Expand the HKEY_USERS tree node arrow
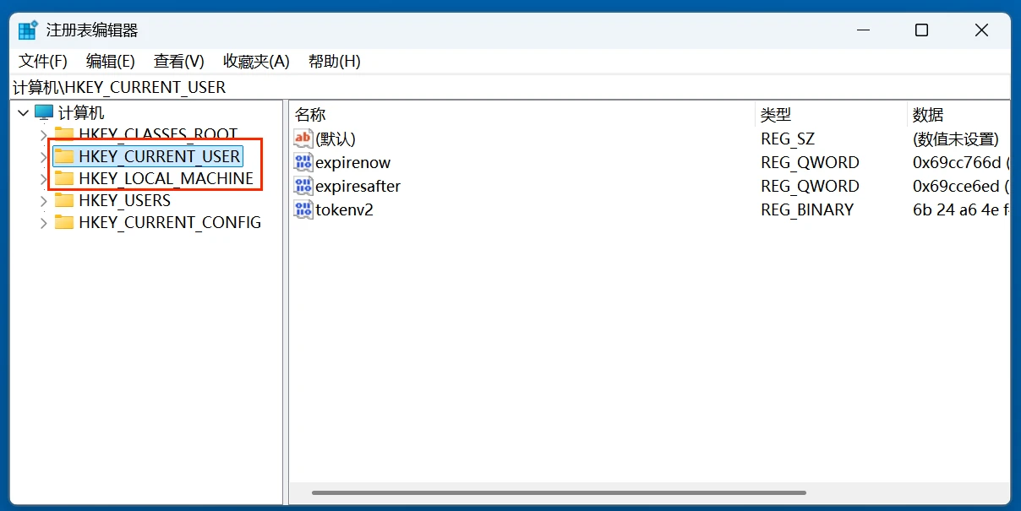This screenshot has height=511, width=1021. 44,200
